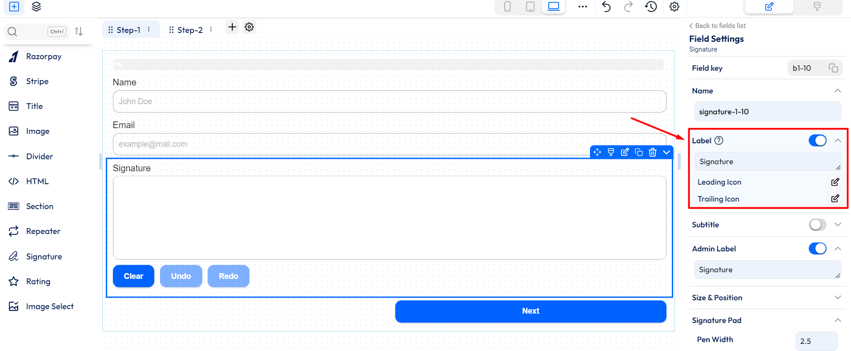Collapse the Signature Pad section
This screenshot has width=851, height=351.
point(838,320)
